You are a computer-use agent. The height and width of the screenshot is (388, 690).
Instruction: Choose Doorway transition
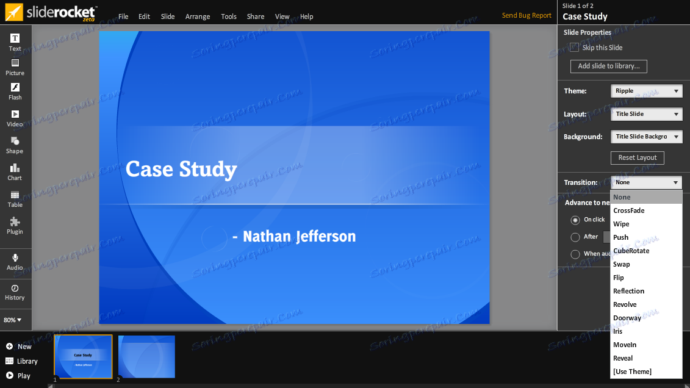coord(646,318)
